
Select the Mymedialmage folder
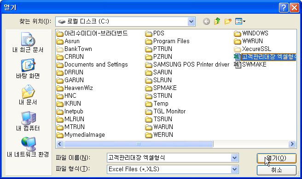[x=81, y=135]
